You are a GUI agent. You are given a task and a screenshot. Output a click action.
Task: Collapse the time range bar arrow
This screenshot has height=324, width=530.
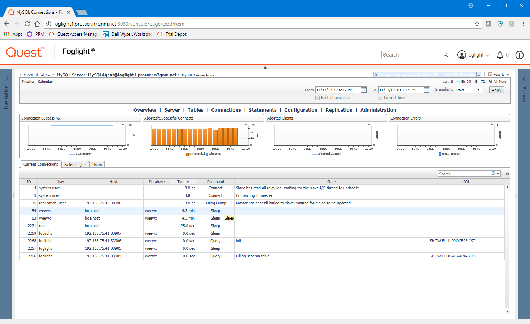click(479, 75)
